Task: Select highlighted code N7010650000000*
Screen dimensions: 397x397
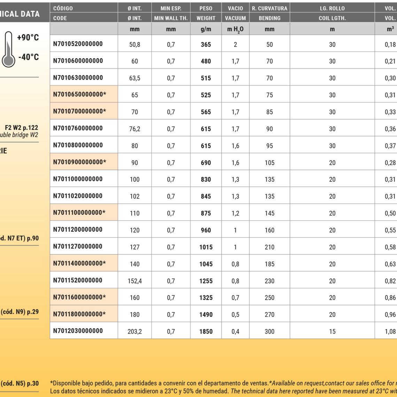Action: point(79,94)
